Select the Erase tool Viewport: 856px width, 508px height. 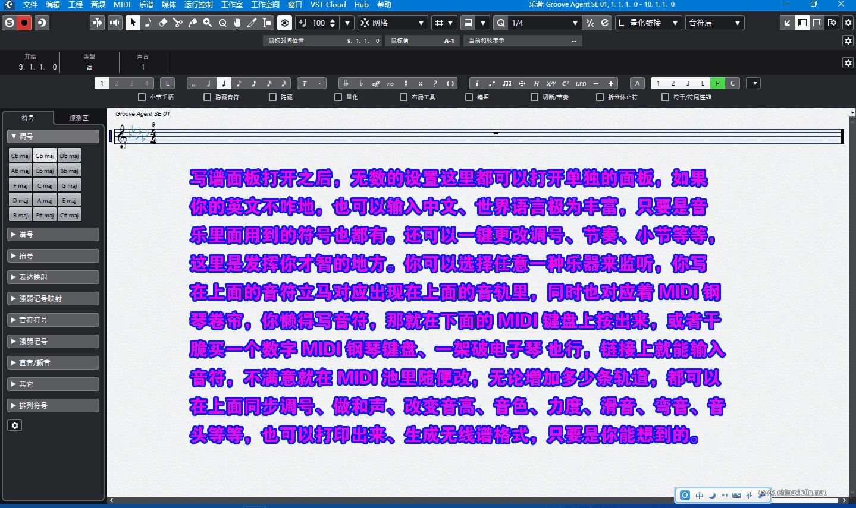163,23
